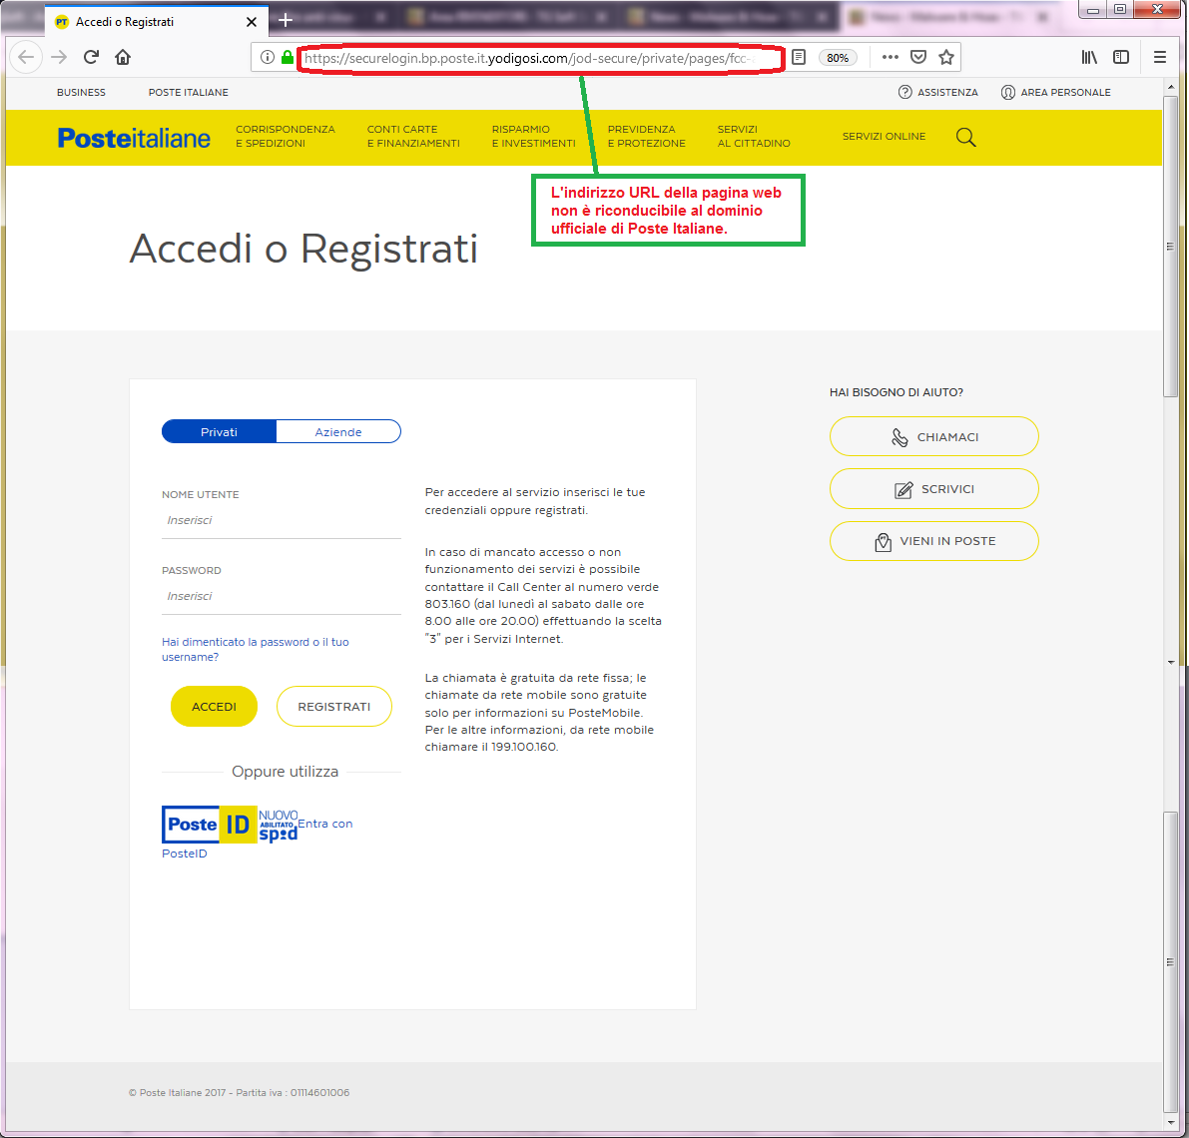Select the Privati account type
The height and width of the screenshot is (1138, 1189).
pos(220,432)
